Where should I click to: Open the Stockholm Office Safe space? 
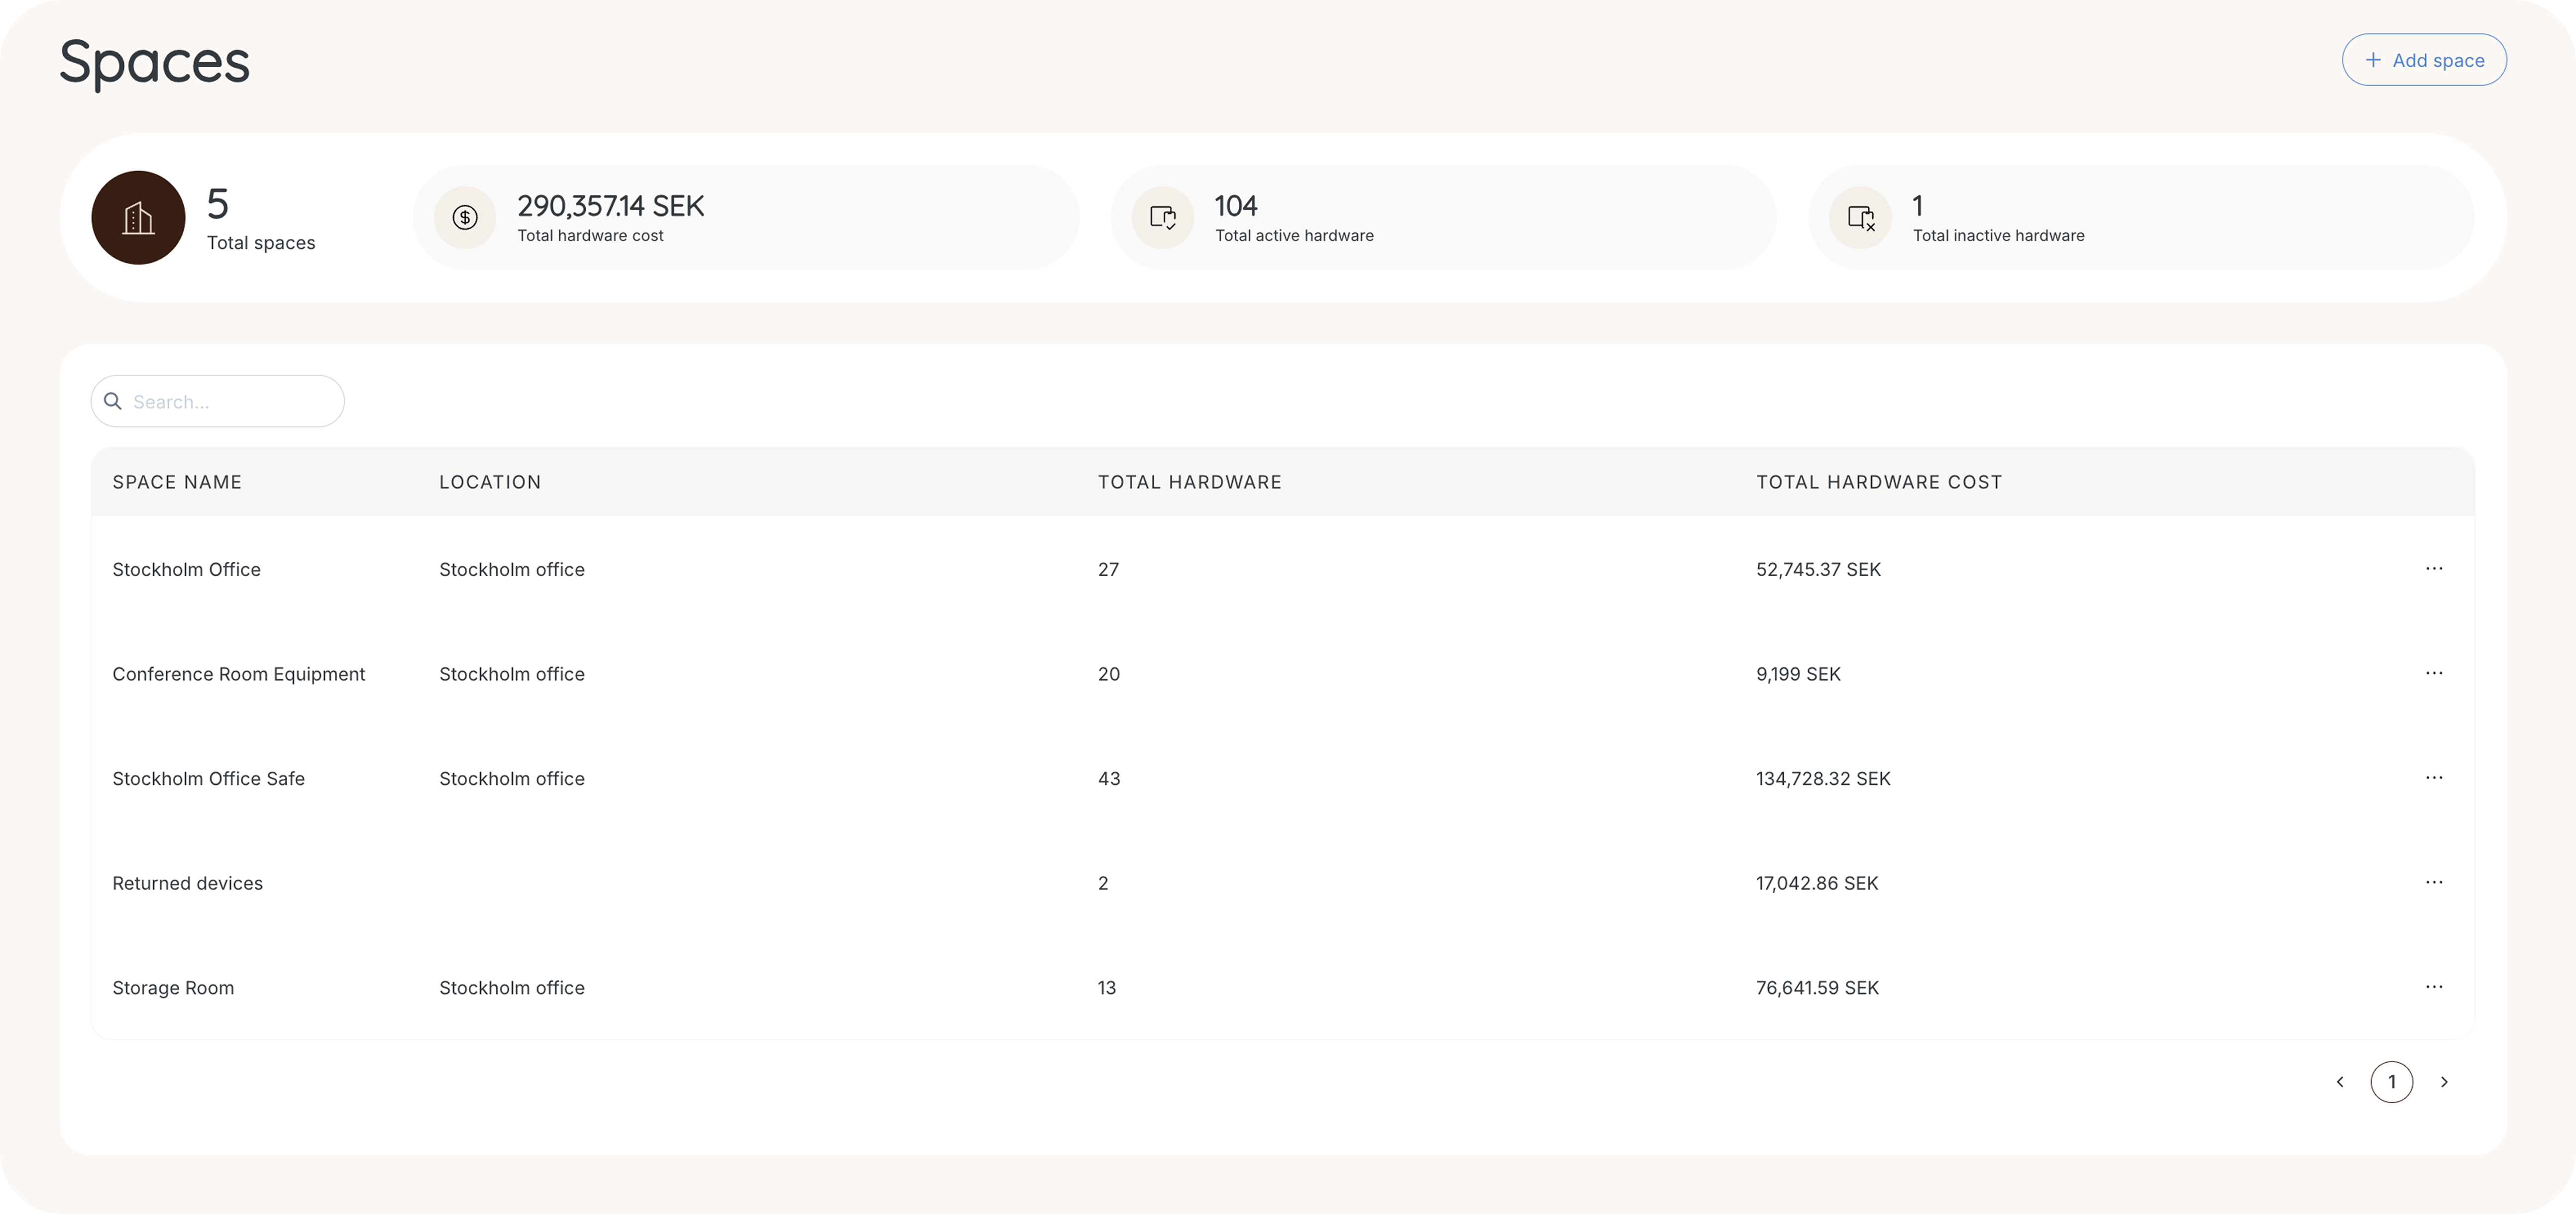coord(208,779)
